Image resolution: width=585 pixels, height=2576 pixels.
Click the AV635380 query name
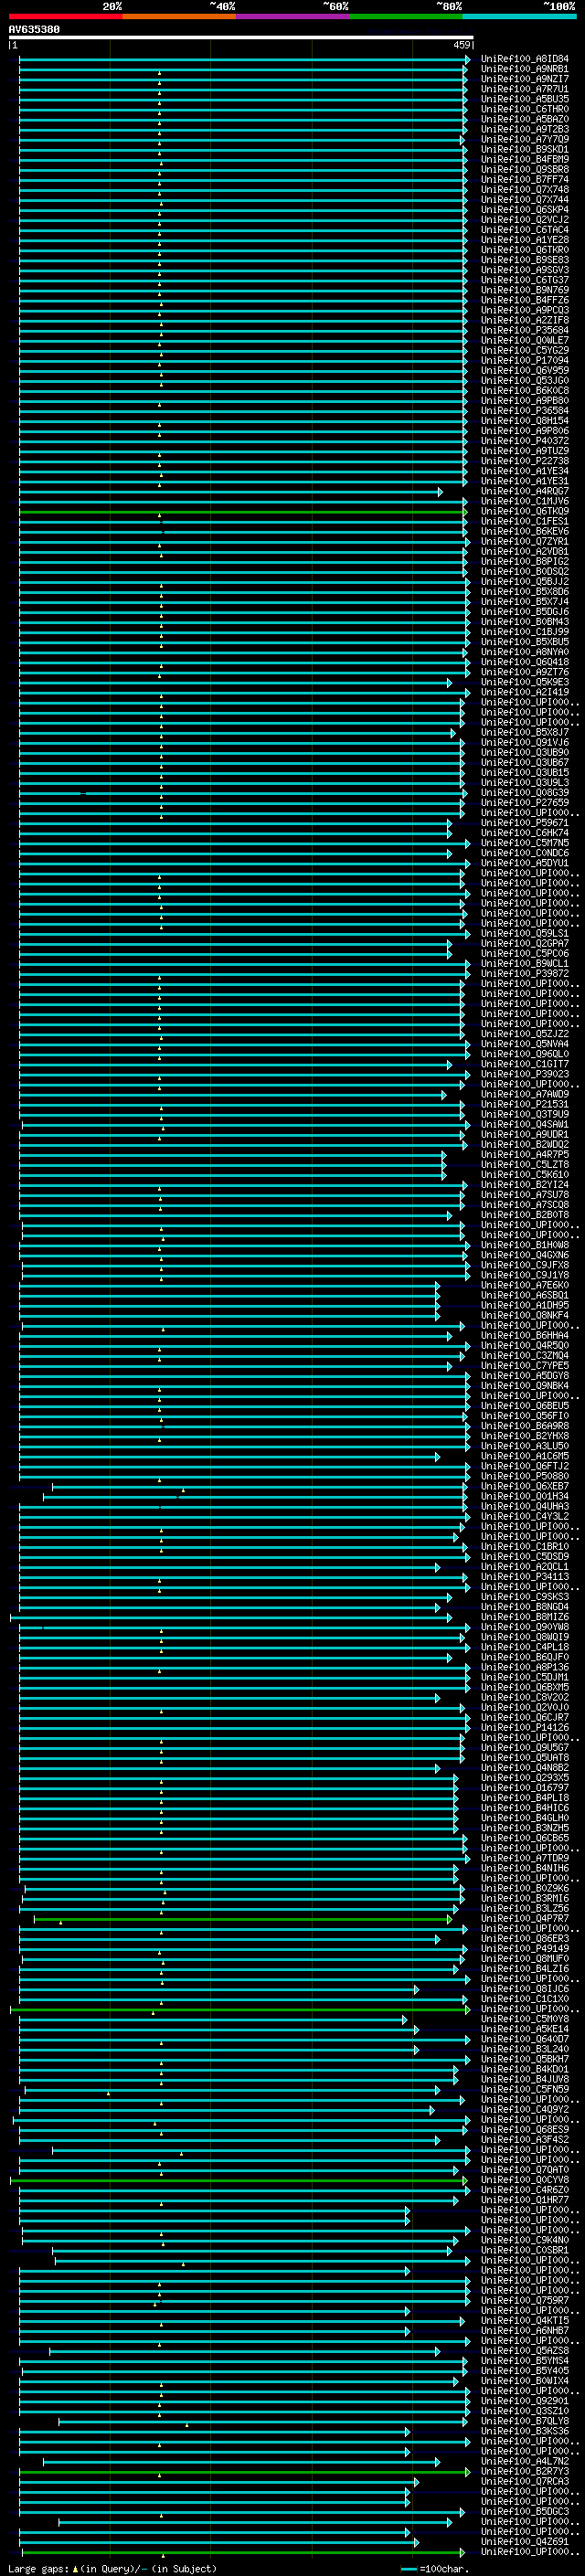pyautogui.click(x=34, y=29)
